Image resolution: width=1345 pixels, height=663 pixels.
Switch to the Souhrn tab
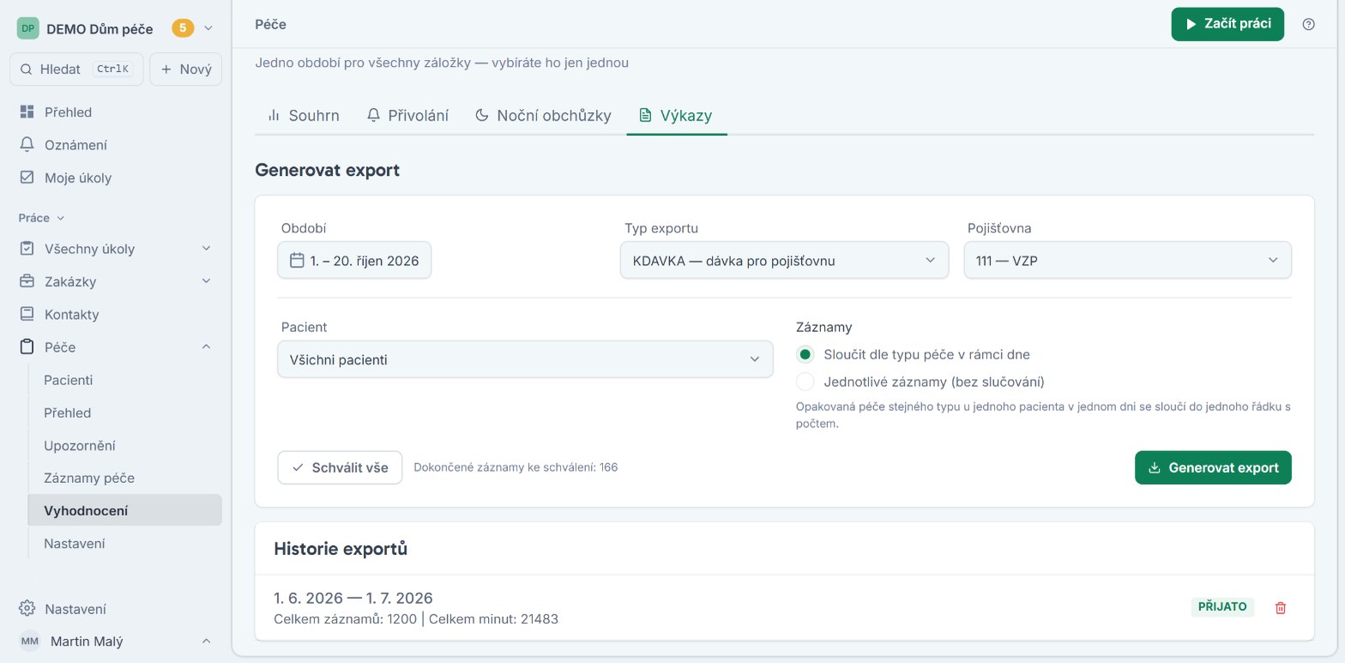[x=303, y=115]
